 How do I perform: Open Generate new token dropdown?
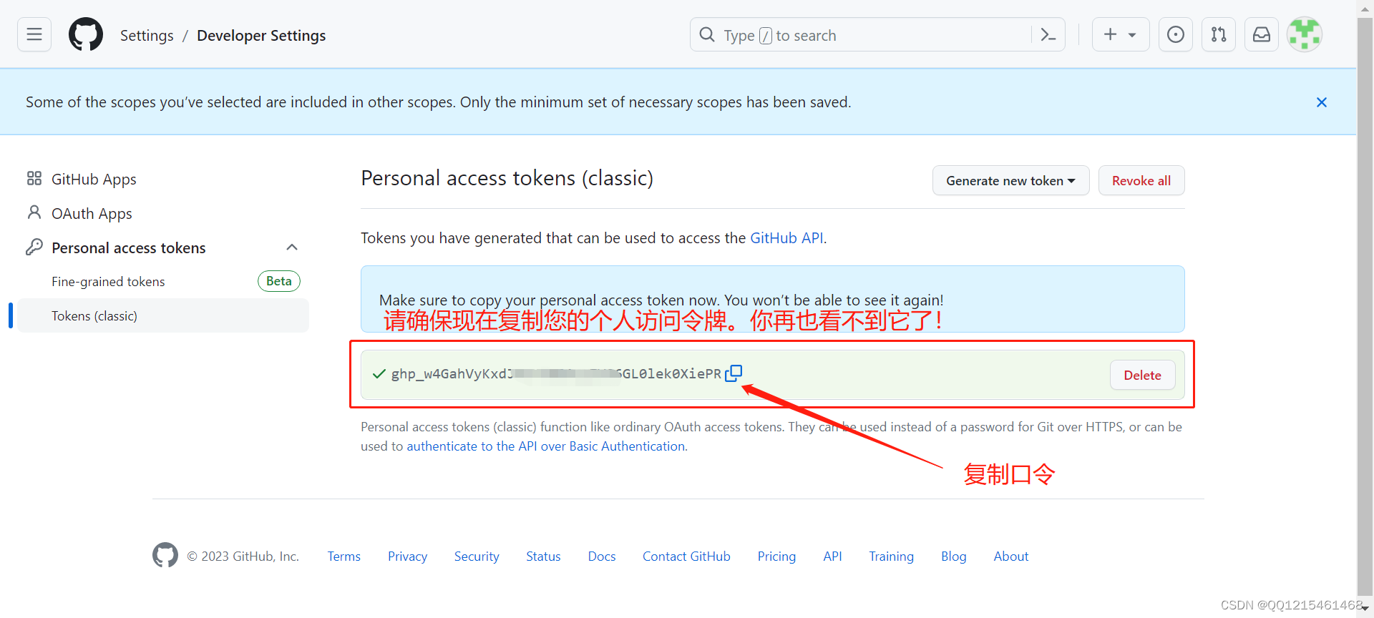tap(1010, 180)
